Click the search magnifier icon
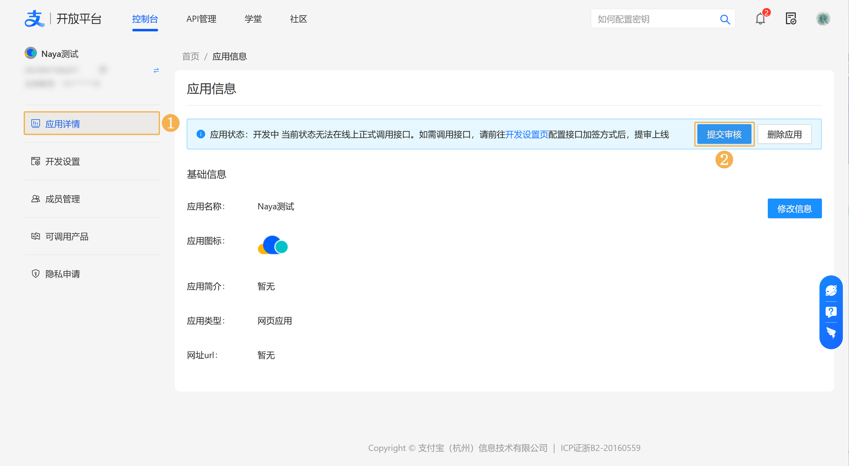The height and width of the screenshot is (466, 849). pyautogui.click(x=725, y=19)
